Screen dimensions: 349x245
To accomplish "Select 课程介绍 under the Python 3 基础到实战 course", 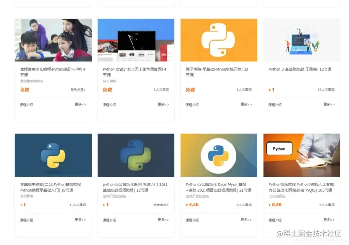I will tap(275, 105).
